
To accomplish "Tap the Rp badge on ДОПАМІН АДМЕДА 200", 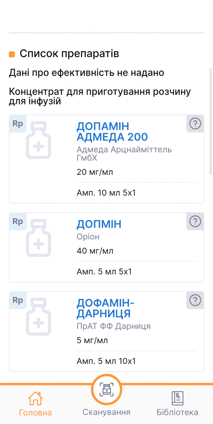I will coord(18,124).
